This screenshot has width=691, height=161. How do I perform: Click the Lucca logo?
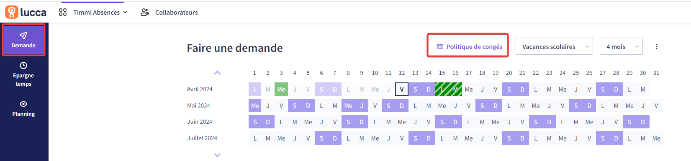pyautogui.click(x=26, y=12)
